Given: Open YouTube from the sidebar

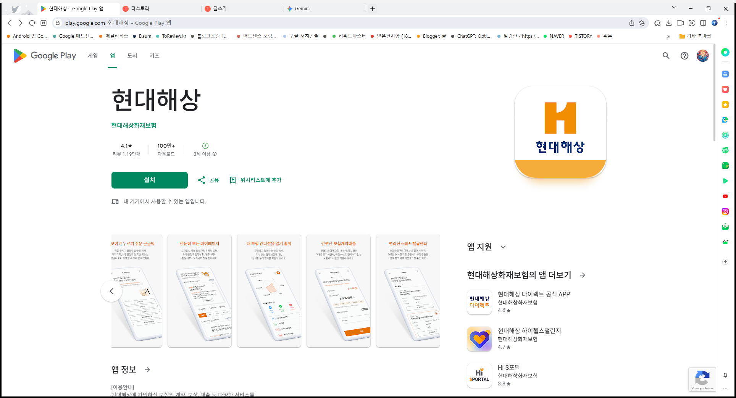Looking at the screenshot, I should pos(725,196).
